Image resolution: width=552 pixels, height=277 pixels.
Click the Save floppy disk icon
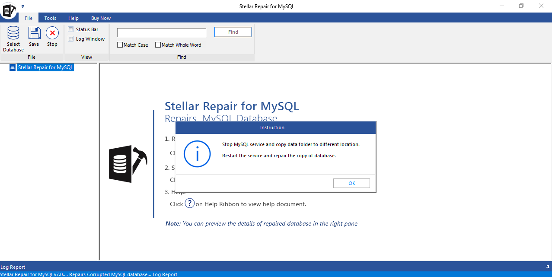pos(34,33)
